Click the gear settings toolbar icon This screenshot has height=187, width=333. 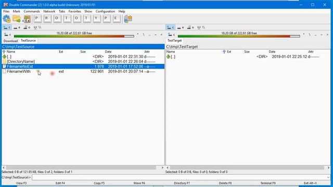[x=7, y=19]
